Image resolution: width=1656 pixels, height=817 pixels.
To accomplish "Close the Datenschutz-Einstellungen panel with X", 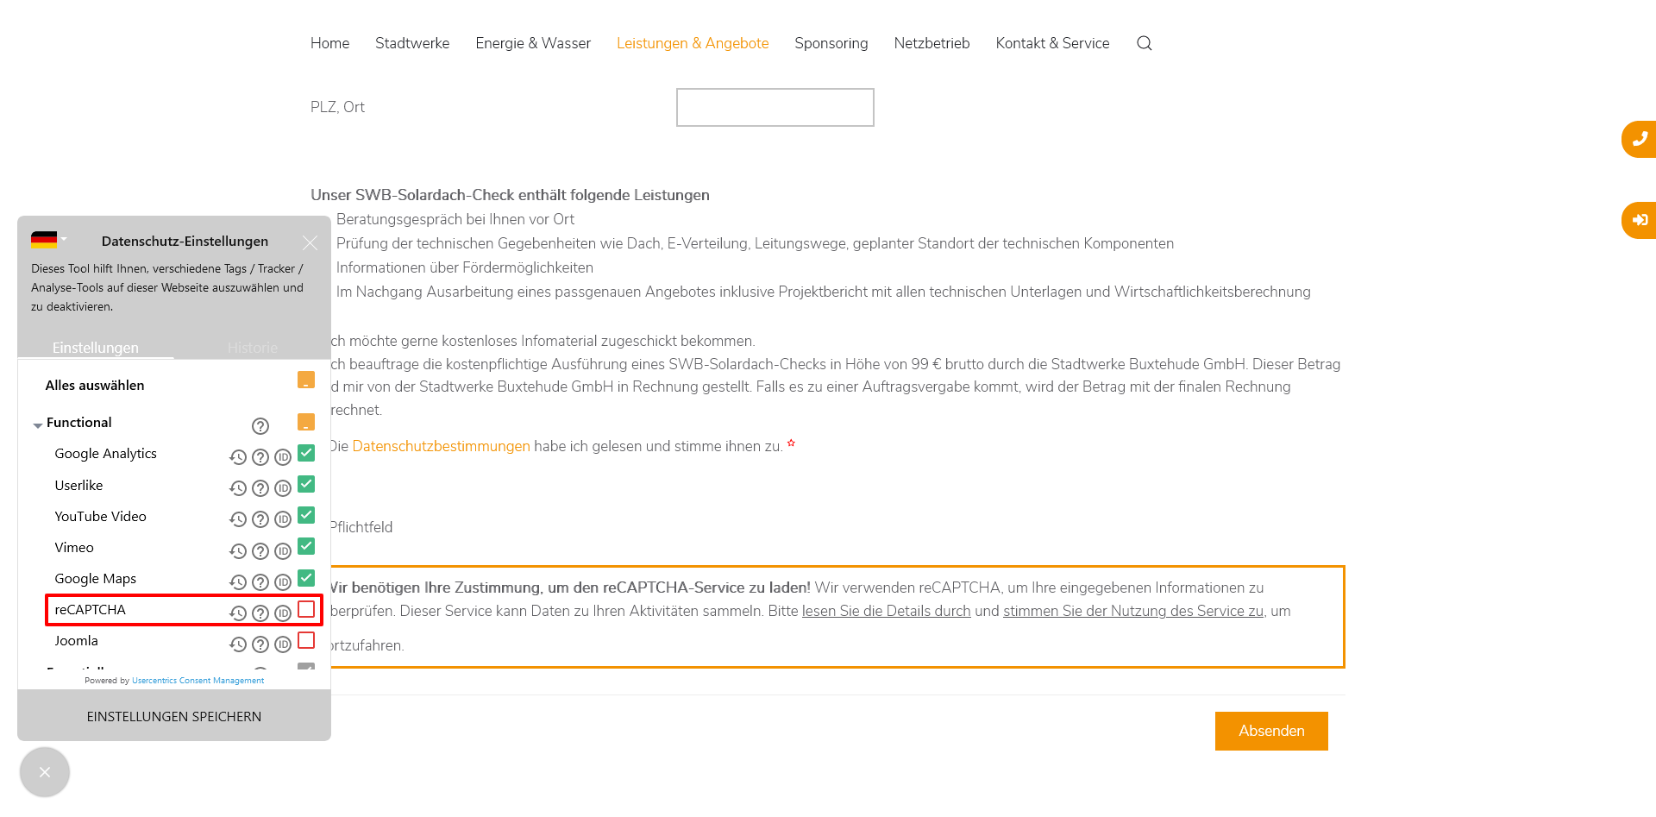I will click(x=310, y=243).
